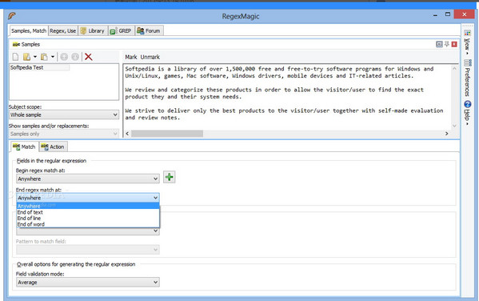Open the Pattern to match field dropdown
Viewport: 479px width, 301px height.
click(x=88, y=250)
